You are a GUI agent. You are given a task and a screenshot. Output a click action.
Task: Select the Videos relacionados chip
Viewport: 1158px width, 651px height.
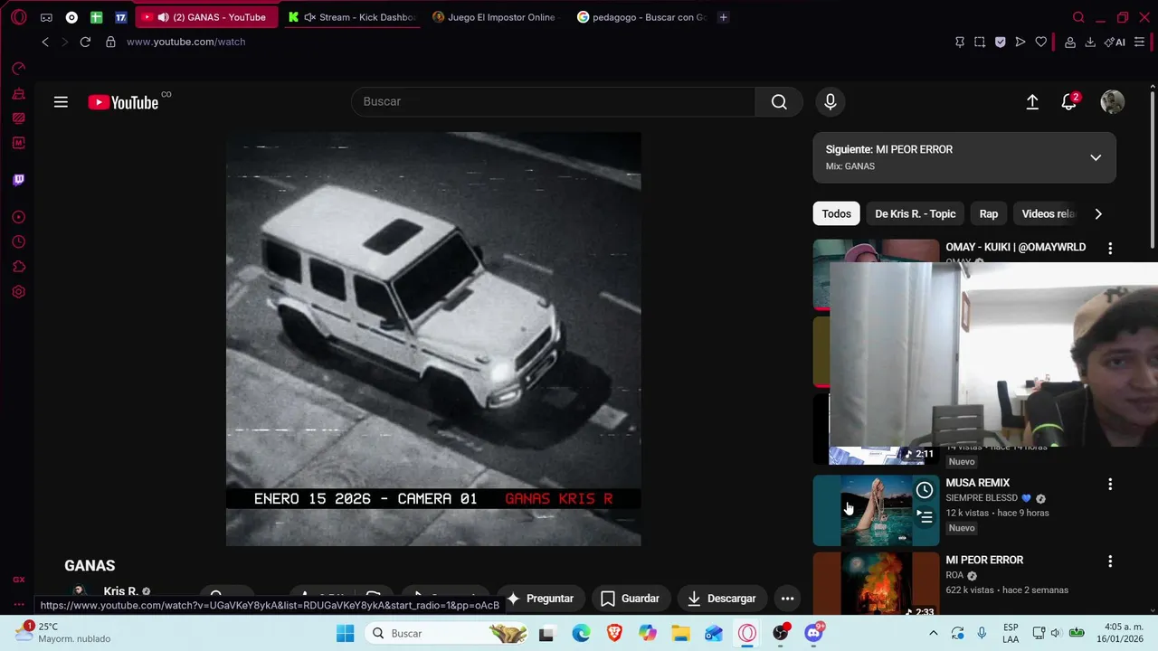[x=1048, y=214]
